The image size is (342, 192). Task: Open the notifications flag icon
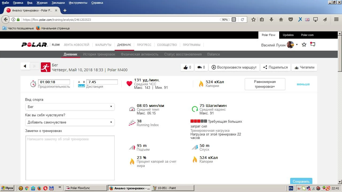(x=313, y=45)
